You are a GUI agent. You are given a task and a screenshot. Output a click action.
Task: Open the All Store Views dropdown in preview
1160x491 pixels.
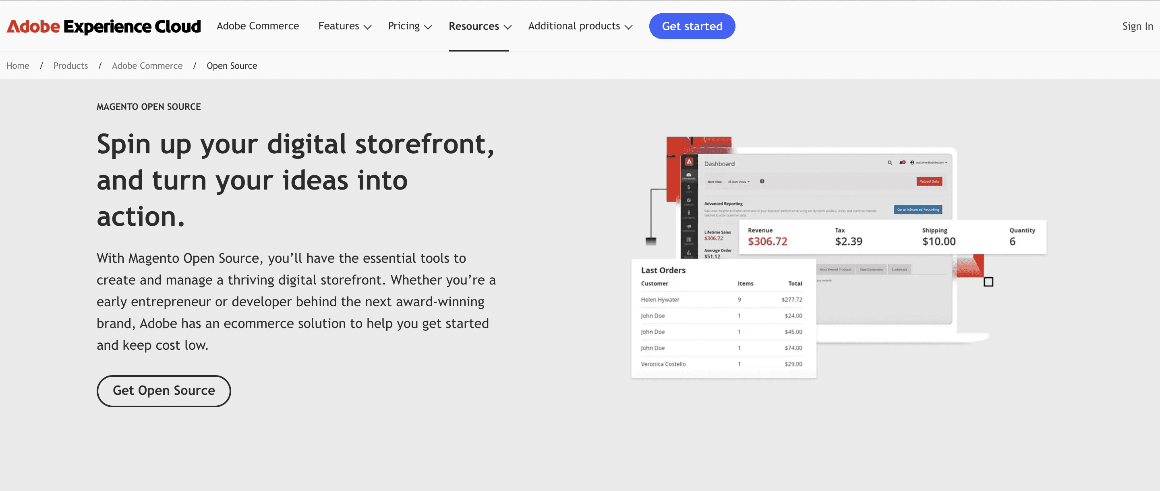tap(739, 182)
